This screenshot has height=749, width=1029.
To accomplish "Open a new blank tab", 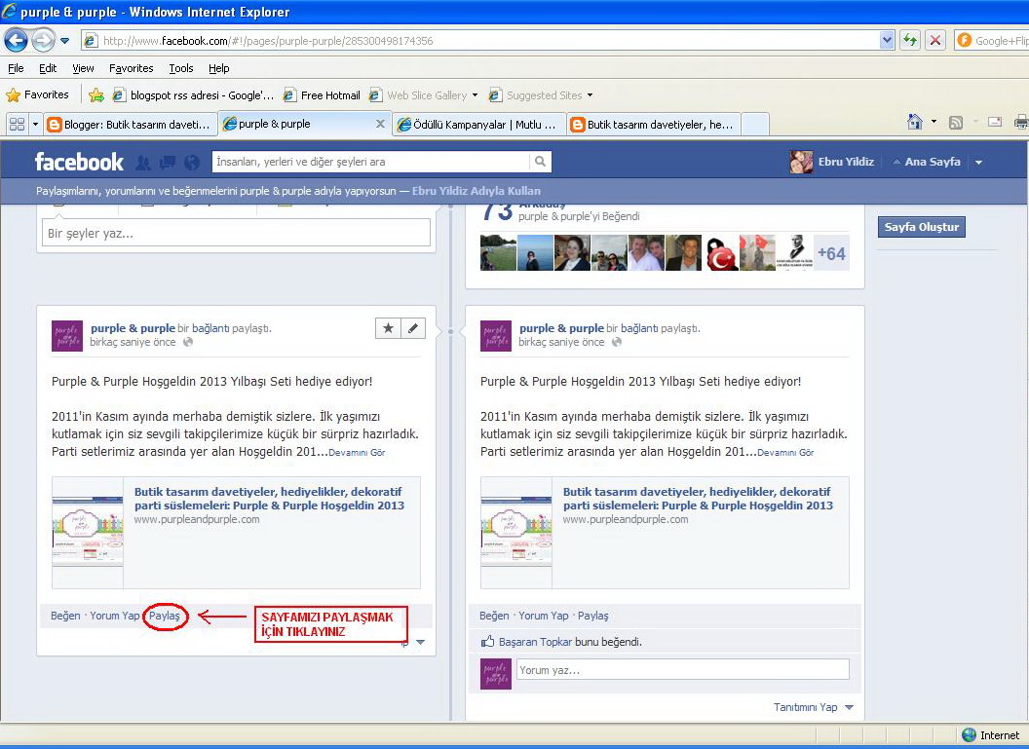I will [754, 124].
